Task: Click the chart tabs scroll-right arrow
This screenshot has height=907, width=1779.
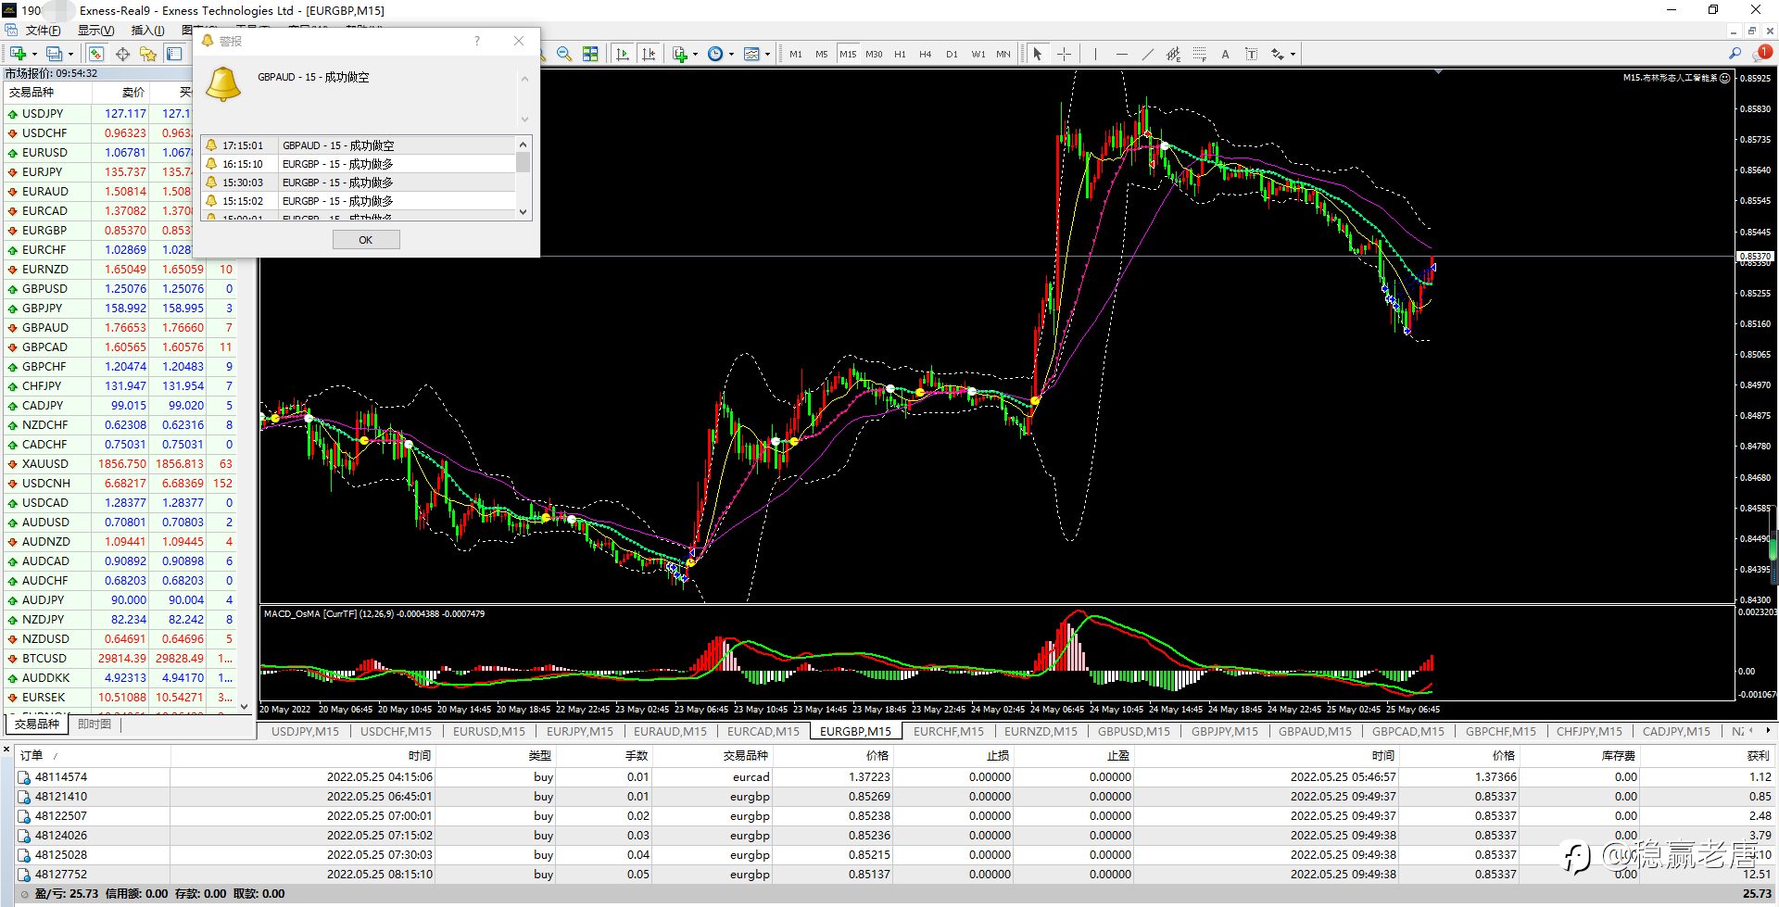Action: click(1769, 731)
